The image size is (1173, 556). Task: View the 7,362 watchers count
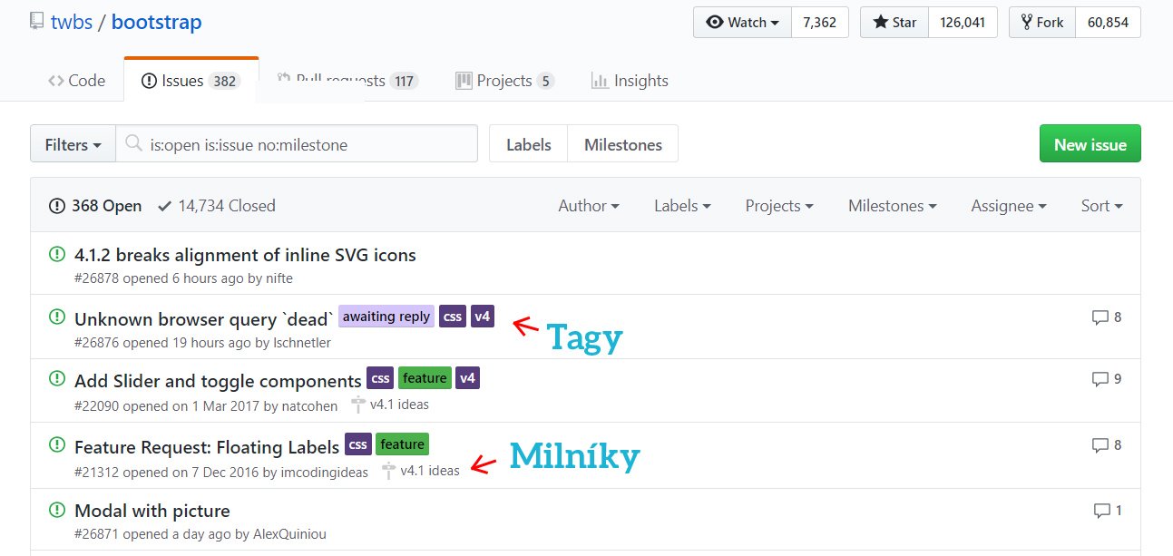(x=819, y=23)
